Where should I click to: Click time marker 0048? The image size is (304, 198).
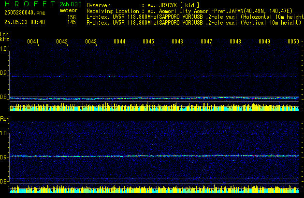[x=235, y=42]
